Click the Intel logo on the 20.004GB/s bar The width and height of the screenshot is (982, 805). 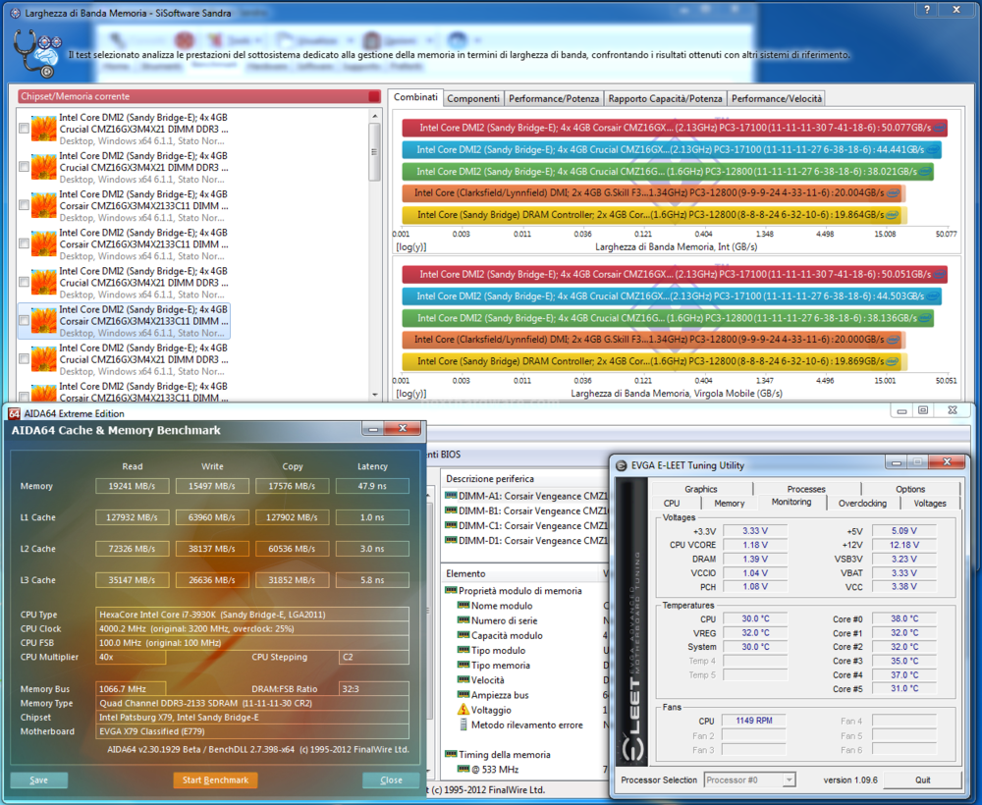click(x=893, y=192)
